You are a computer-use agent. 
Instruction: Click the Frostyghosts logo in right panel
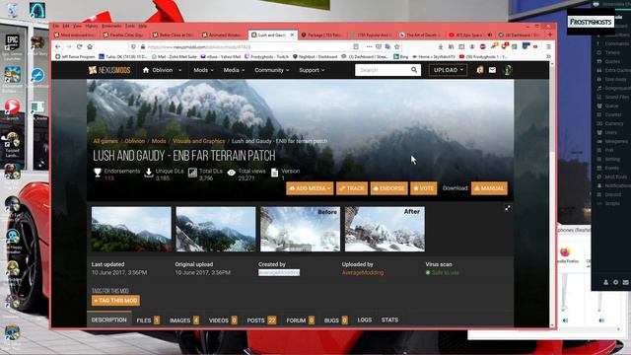[x=591, y=22]
